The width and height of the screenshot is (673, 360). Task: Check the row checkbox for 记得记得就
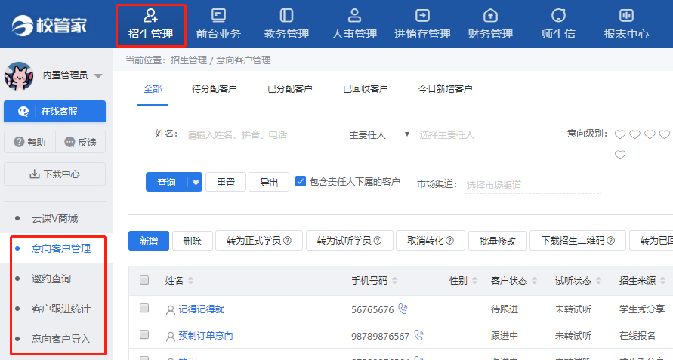(x=144, y=308)
